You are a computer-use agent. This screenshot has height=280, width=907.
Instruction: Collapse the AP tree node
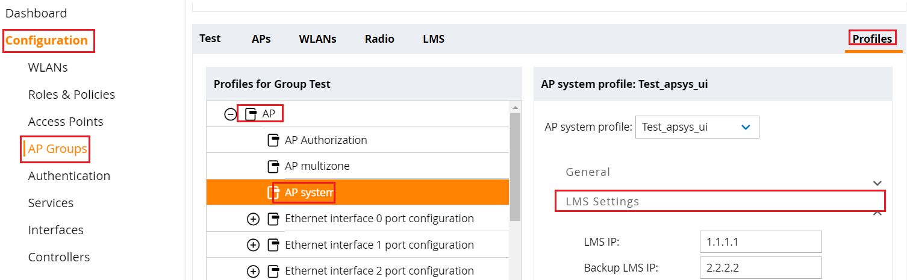(x=230, y=114)
